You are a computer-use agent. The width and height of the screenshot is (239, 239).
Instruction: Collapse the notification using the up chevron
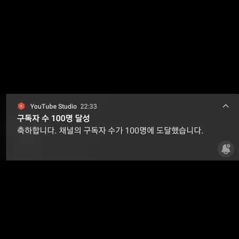(x=226, y=106)
